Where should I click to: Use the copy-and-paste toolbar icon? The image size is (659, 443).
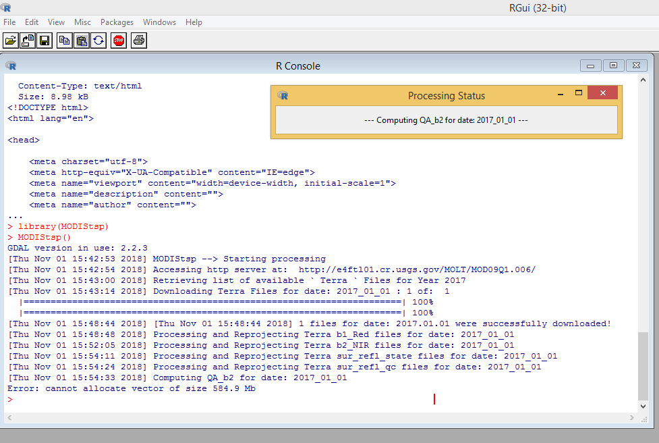(x=98, y=40)
